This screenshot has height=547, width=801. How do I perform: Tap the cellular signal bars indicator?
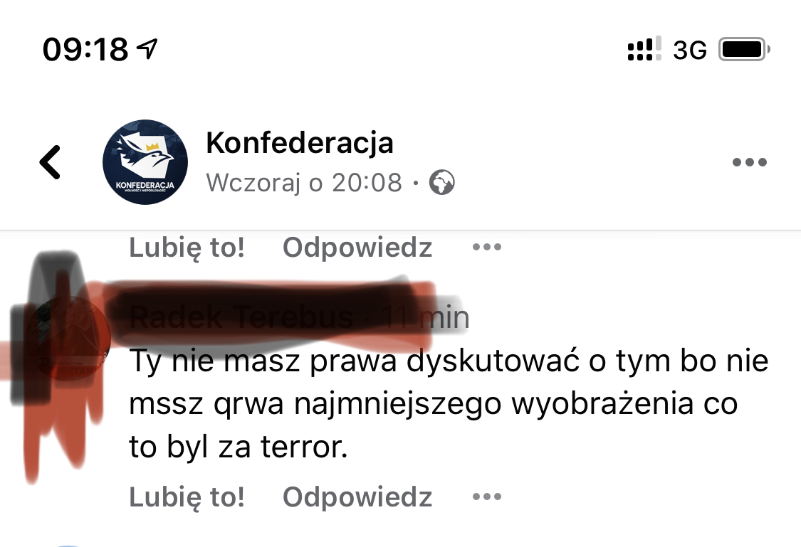644,49
